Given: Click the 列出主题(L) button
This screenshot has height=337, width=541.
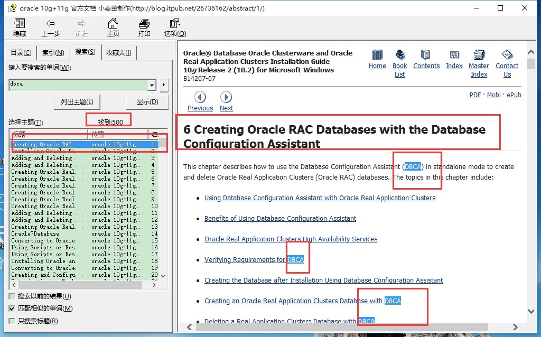Looking at the screenshot, I should tap(77, 102).
